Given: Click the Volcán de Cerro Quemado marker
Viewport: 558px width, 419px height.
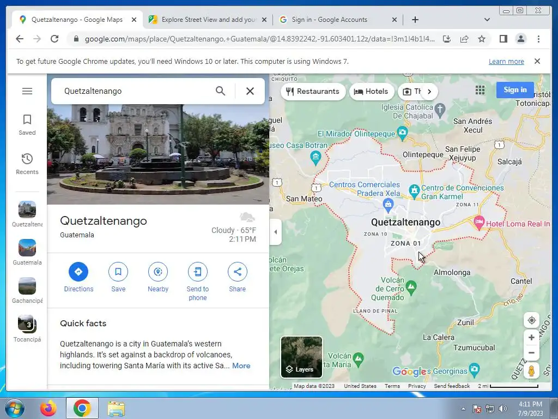Looking at the screenshot, I should point(411,287).
